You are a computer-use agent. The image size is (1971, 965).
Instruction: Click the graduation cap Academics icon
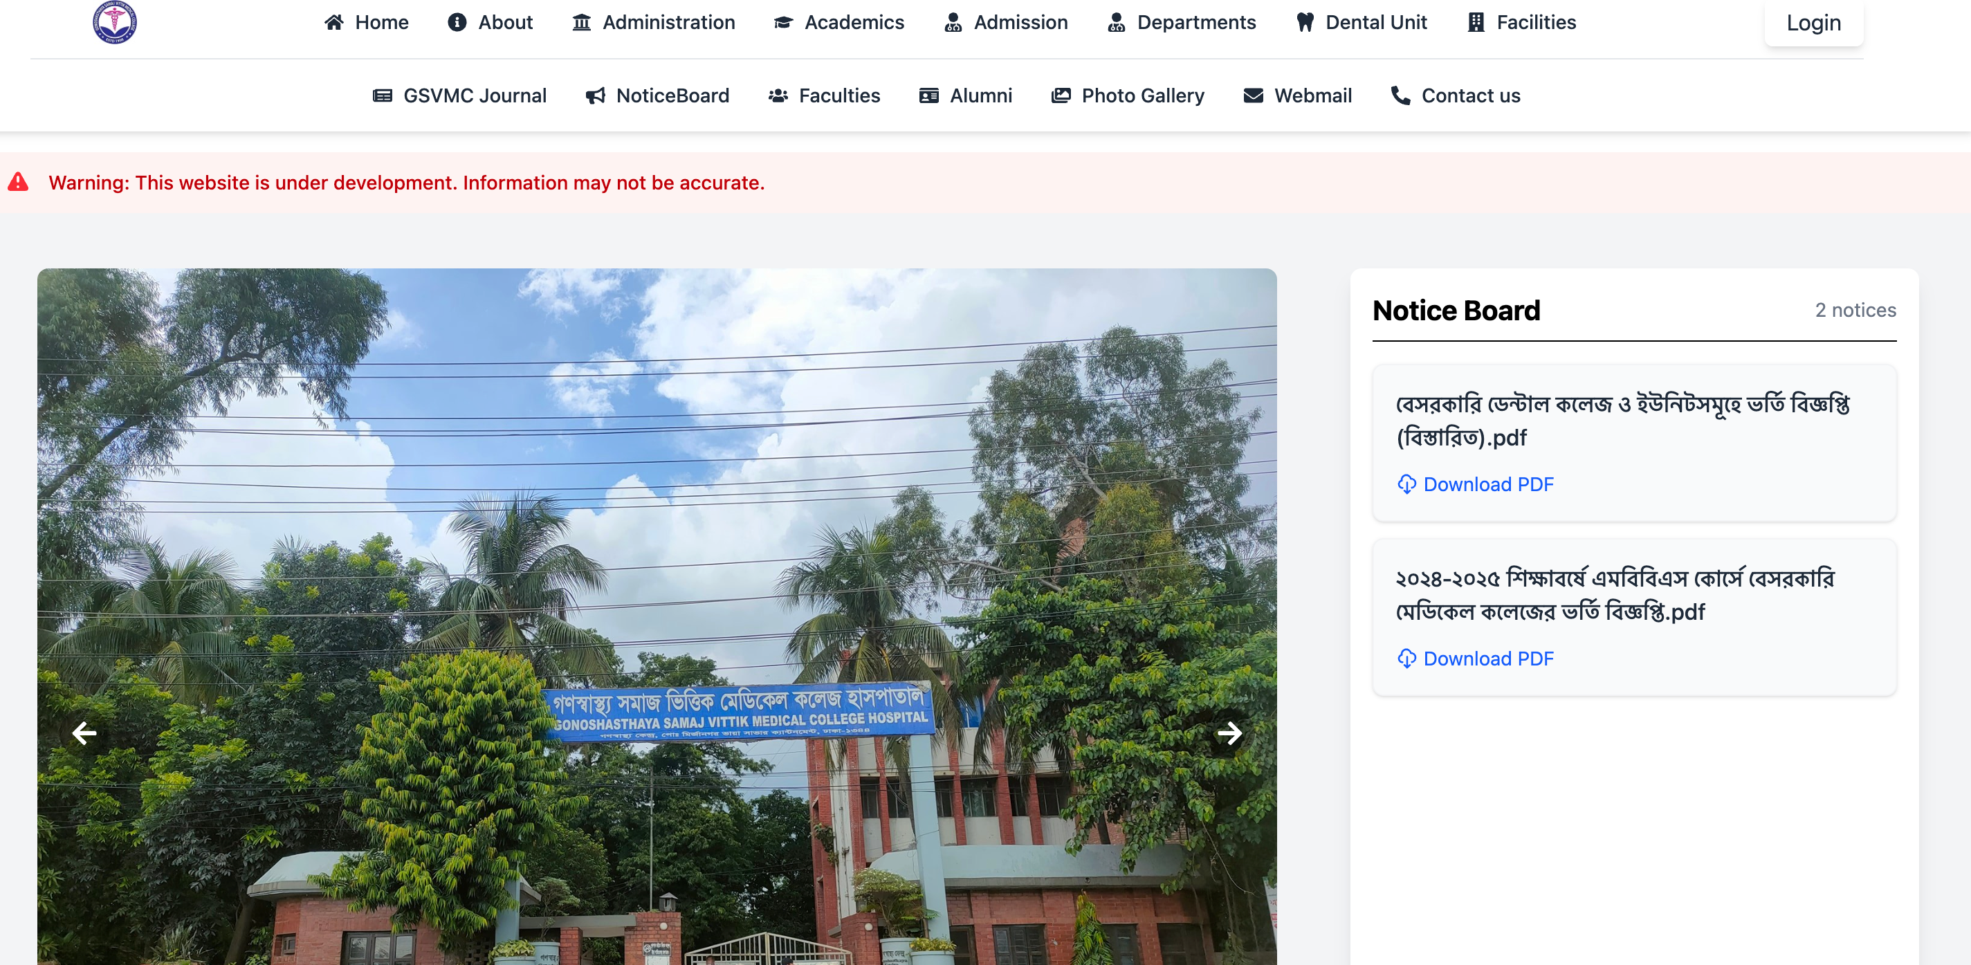(x=782, y=22)
